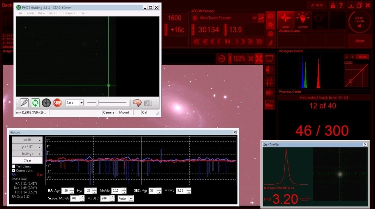Click the download tray icon in title bar
Viewport: 375px width, 209px height.
(x=351, y=5)
